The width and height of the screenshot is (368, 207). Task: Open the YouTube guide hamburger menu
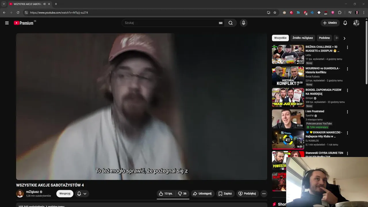click(7, 23)
